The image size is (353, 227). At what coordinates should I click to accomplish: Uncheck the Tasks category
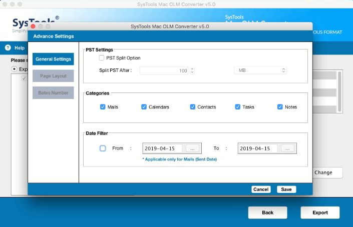(237, 107)
